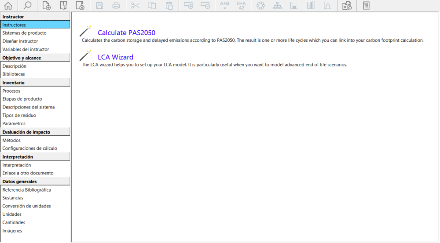
Task: Click the Save floppy disk icon
Action: (99, 5)
